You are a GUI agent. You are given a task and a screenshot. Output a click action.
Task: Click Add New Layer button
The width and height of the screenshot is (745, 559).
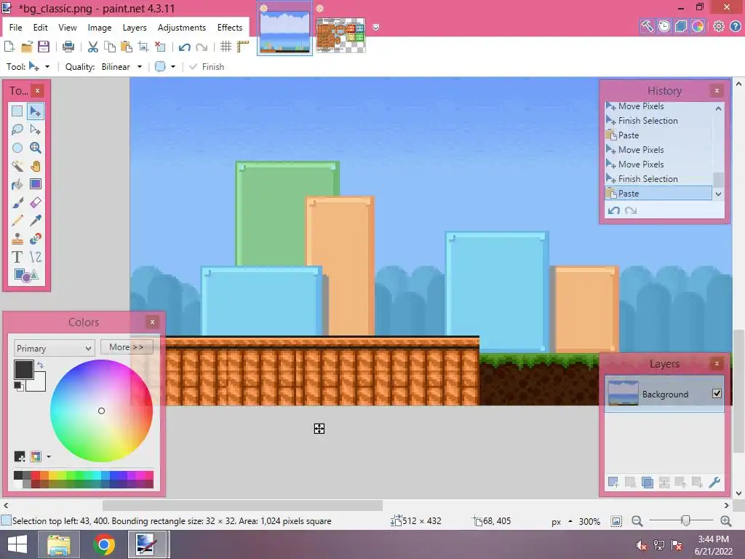click(x=613, y=482)
